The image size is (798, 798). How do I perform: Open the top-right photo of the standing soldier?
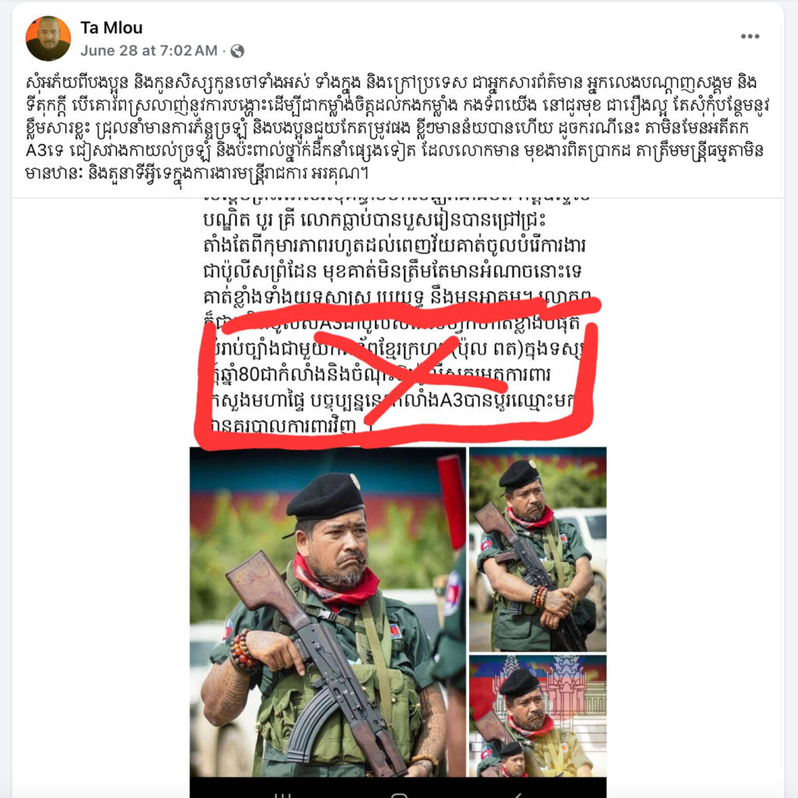point(538,549)
